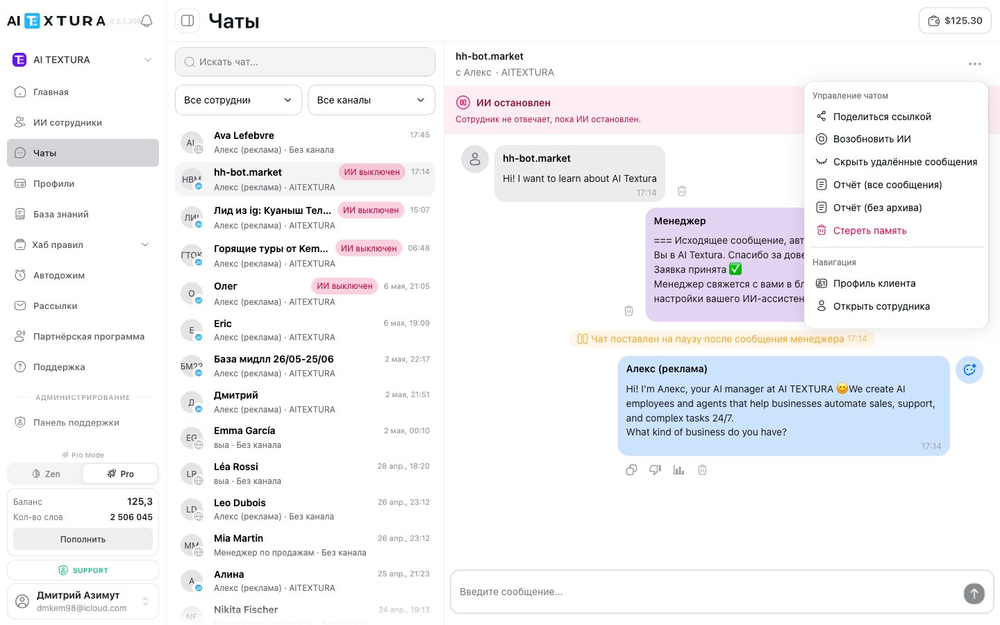1000x625 pixels.
Task: Delete Менеджер message trash icon
Action: 628,311
